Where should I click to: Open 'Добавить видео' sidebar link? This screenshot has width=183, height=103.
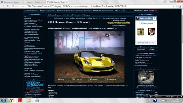pyautogui.click(x=31, y=66)
